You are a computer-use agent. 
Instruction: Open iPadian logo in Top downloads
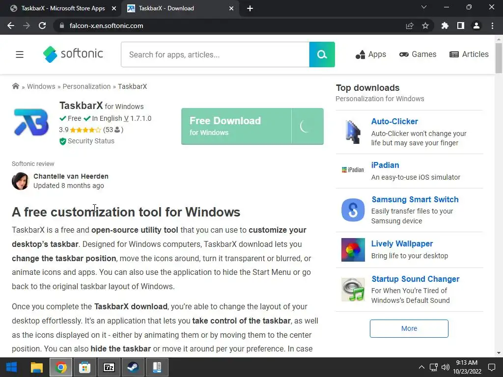pos(353,169)
